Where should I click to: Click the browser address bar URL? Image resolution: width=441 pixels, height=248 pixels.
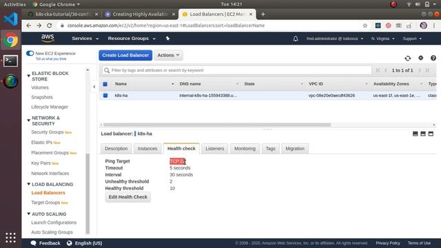point(166,25)
